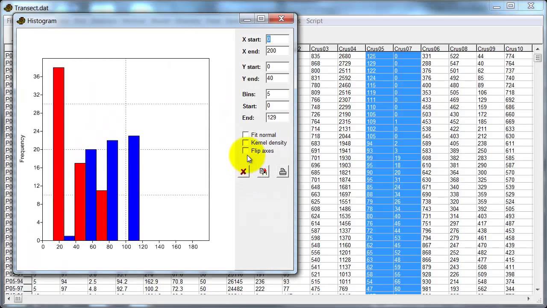Viewport: 547px width, 308px height.
Task: Click cell 26145 in row P05-94
Action: [x=241, y=281]
